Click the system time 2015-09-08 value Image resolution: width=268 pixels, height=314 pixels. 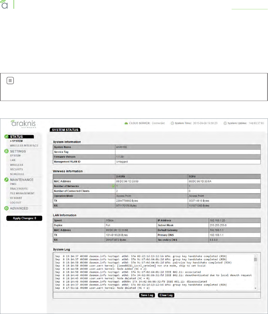205,123
